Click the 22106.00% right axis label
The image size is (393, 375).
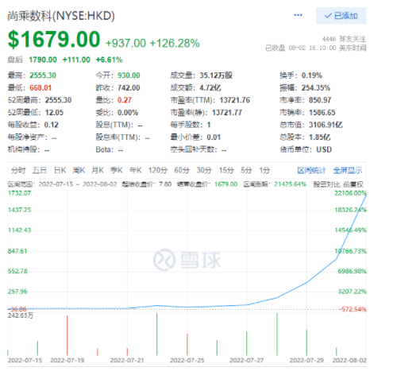(350, 193)
